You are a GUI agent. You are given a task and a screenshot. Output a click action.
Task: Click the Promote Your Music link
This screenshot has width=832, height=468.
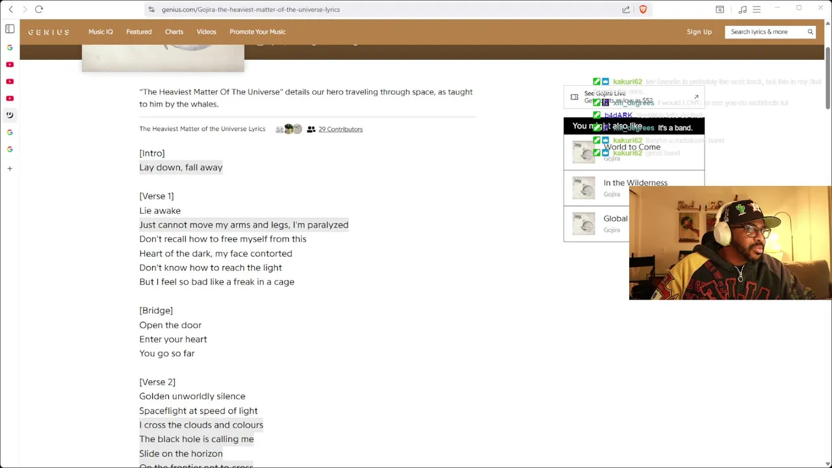click(x=257, y=32)
